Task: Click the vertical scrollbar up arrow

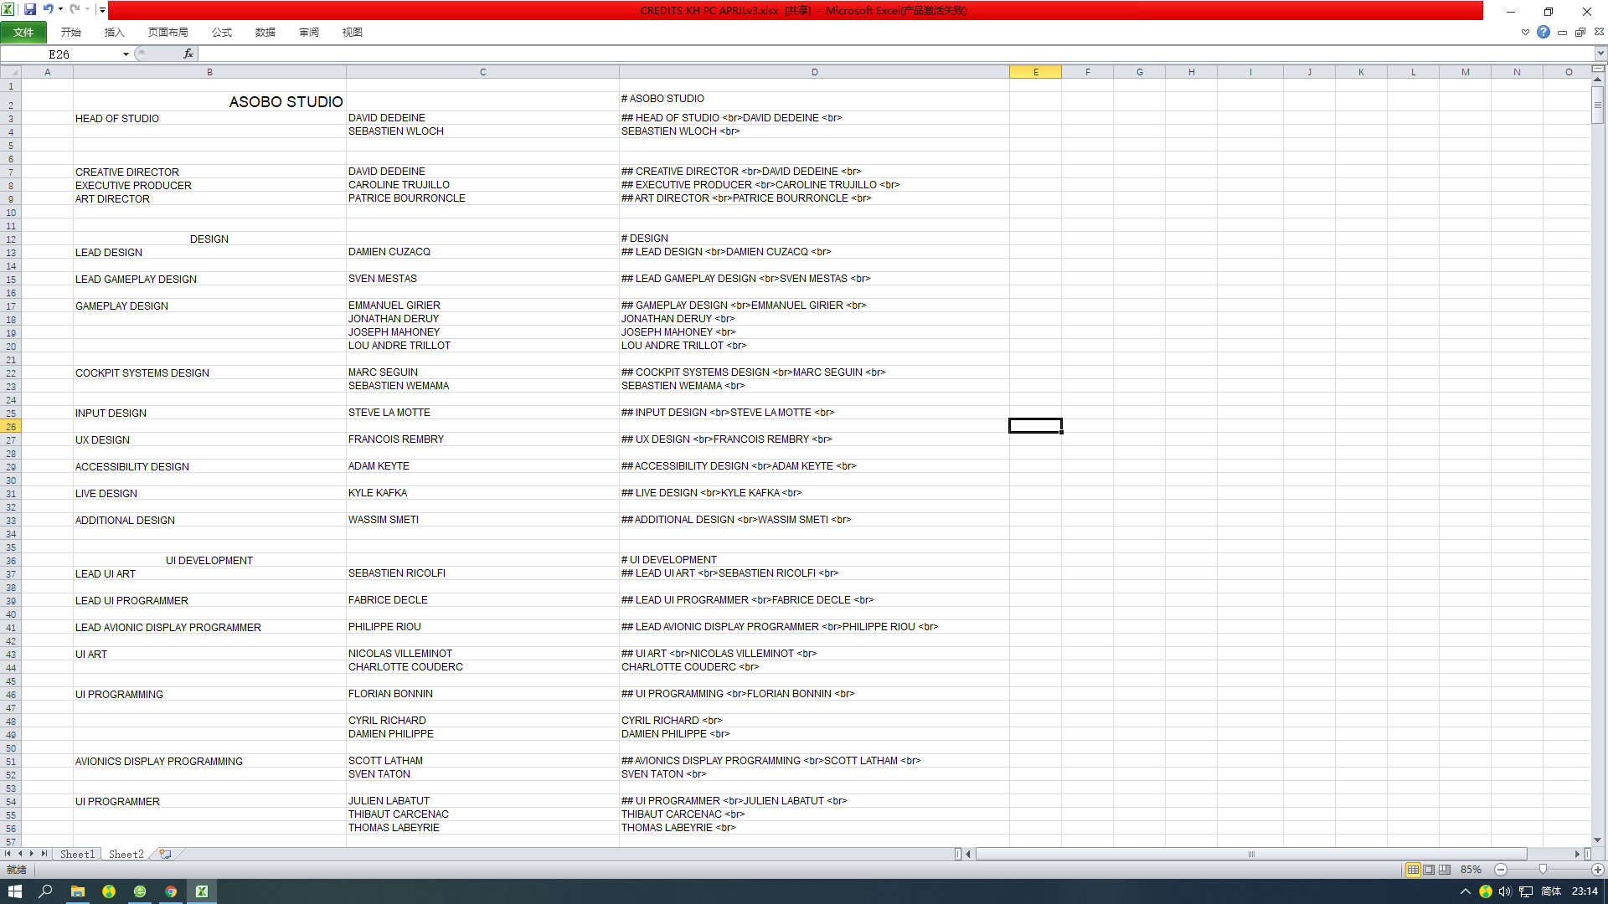Action: pos(1598,80)
